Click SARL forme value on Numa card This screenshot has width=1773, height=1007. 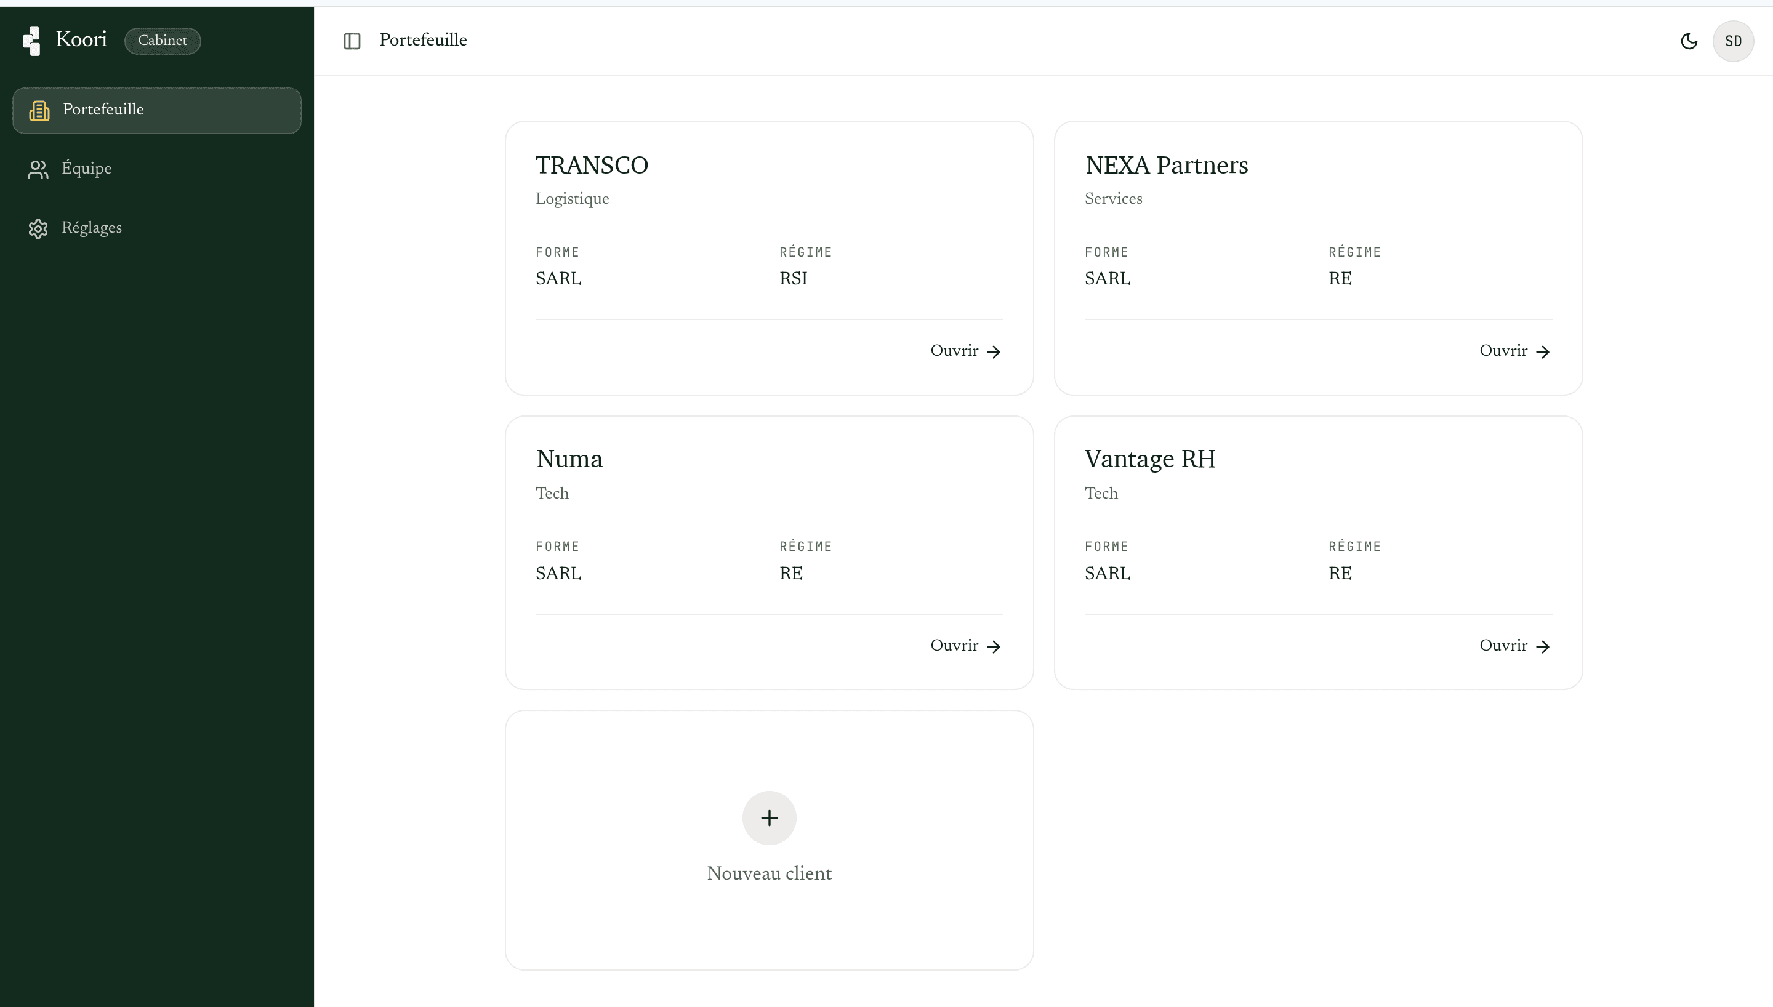(559, 573)
